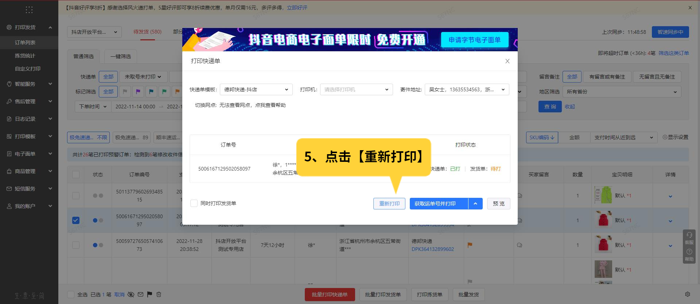Screen dimensions: 700x304
Task: Switch to 普通筛选 tab
Action: click(83, 56)
